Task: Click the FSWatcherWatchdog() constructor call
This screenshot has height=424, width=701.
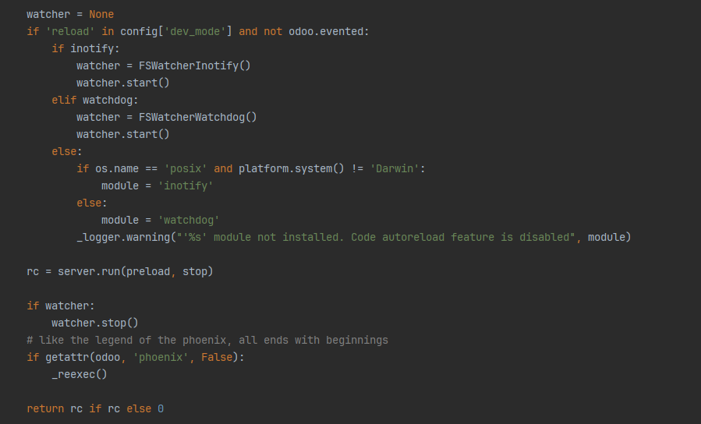Action: click(197, 117)
